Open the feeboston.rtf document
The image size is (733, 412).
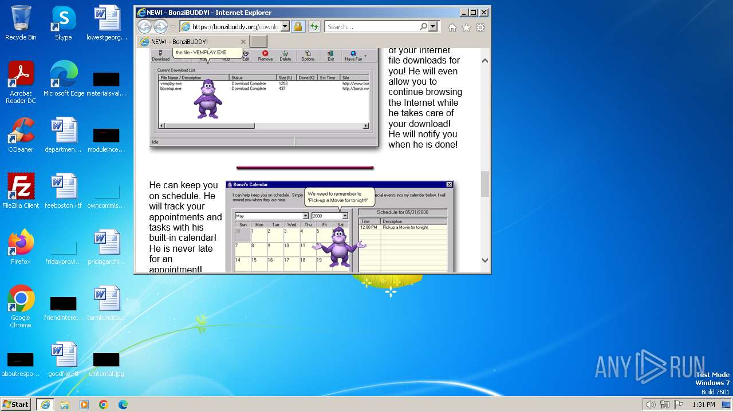tap(63, 191)
